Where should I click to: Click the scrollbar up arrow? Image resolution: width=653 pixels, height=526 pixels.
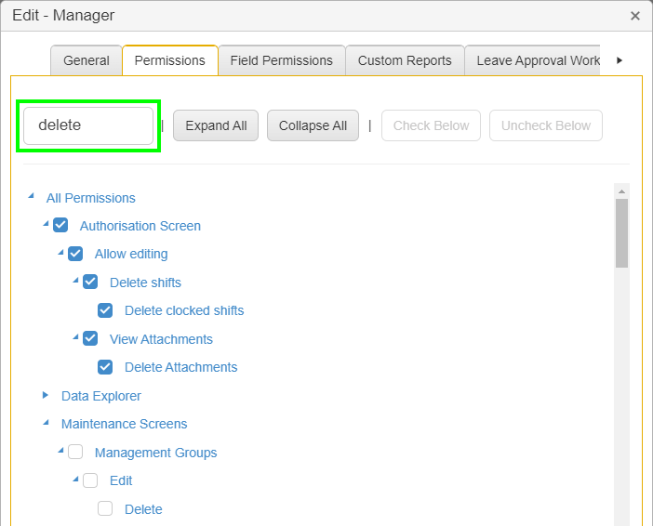pyautogui.click(x=621, y=191)
